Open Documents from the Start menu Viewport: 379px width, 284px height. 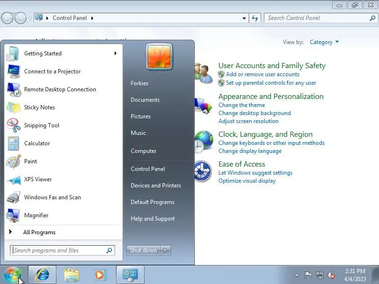tap(145, 100)
